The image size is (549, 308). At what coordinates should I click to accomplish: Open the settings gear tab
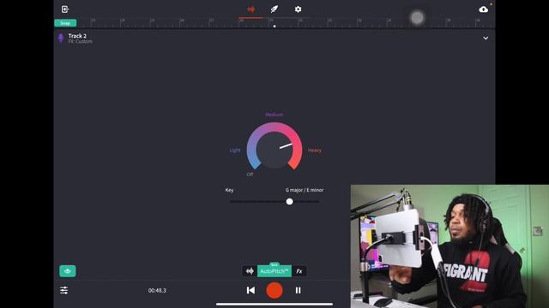click(298, 9)
